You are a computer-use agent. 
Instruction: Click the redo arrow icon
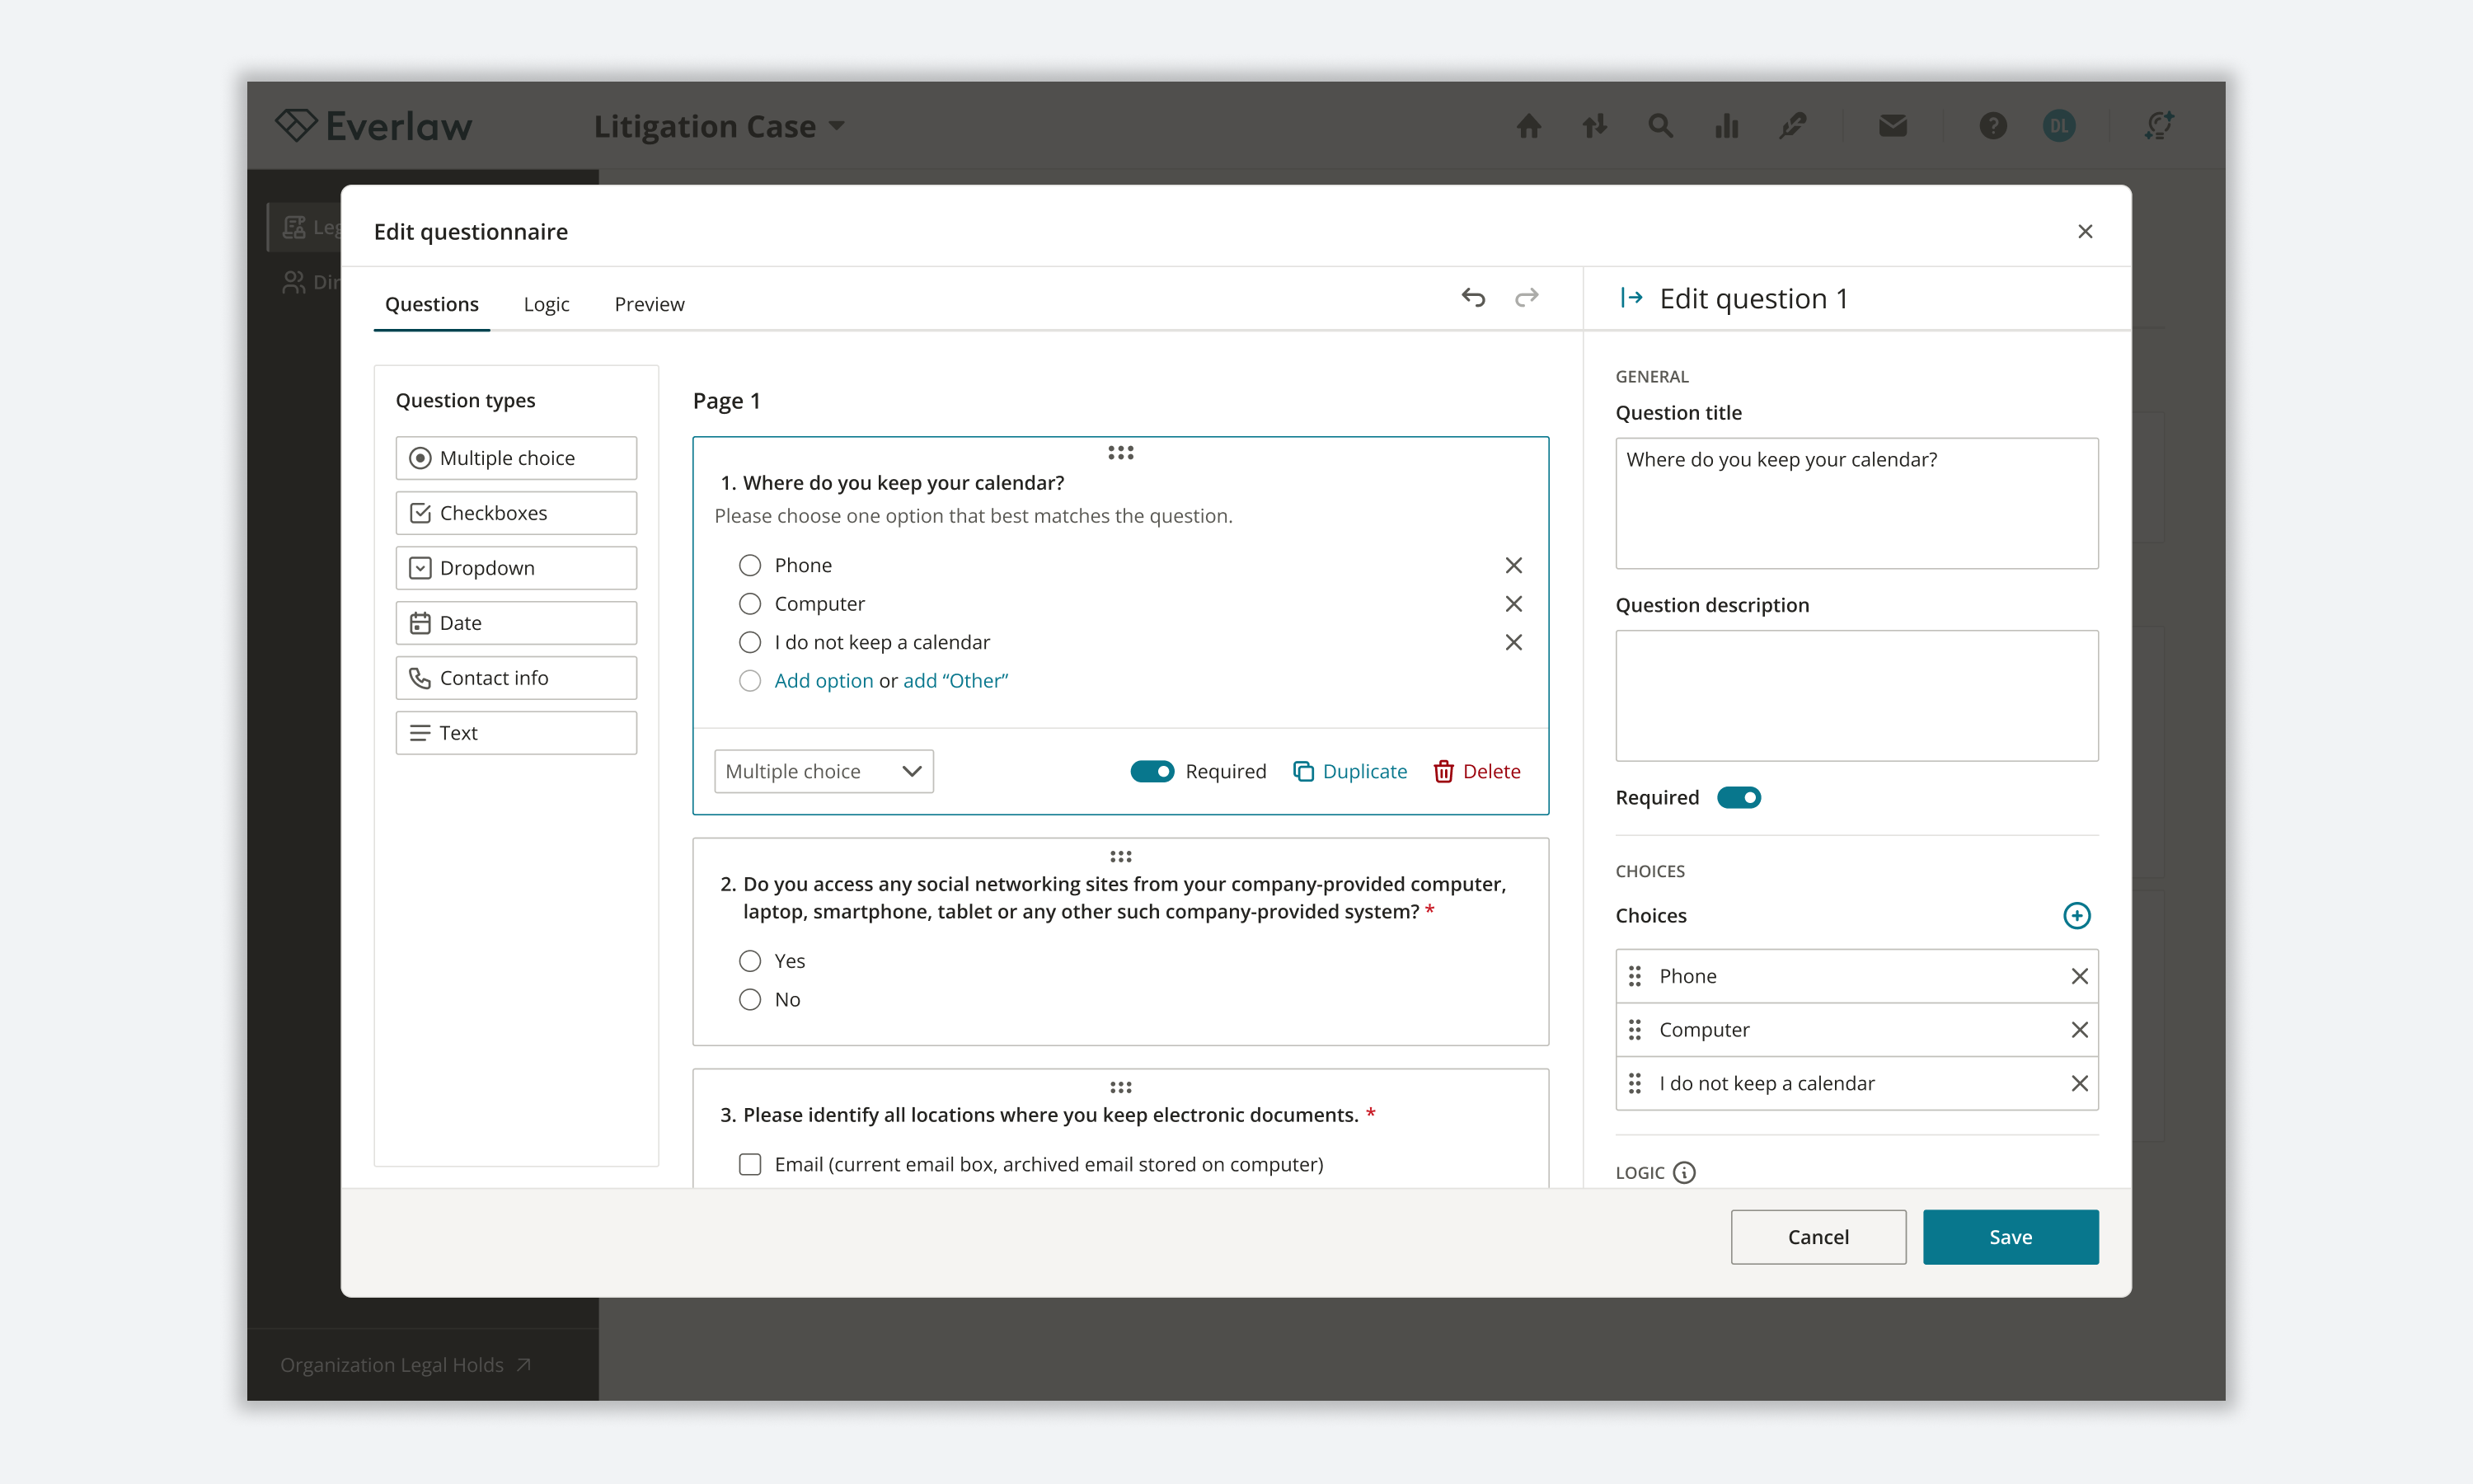click(x=1525, y=297)
